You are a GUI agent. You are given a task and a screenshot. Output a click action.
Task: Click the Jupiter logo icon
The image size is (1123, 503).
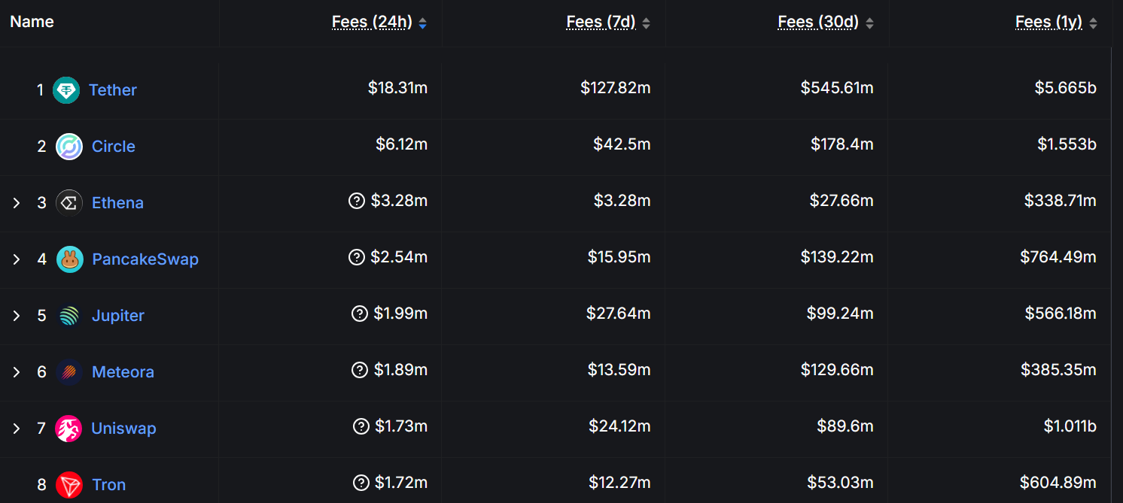click(x=69, y=315)
